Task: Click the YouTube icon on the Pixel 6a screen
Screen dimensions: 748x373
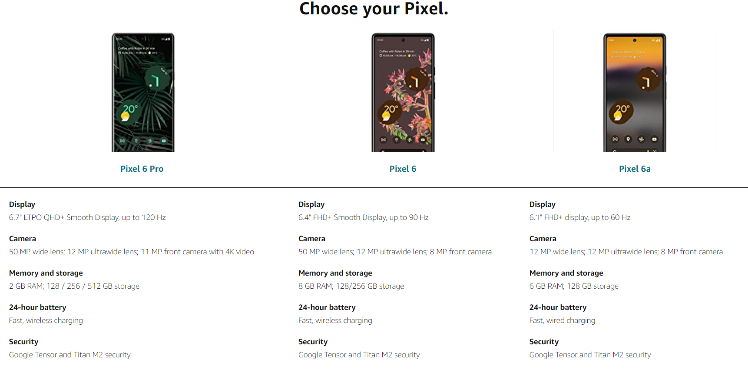Action: [x=654, y=139]
